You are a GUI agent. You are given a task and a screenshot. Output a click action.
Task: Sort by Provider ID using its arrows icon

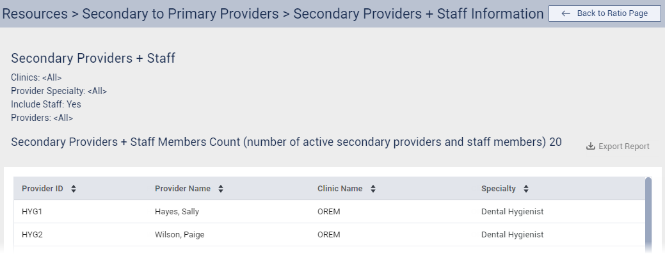(74, 189)
